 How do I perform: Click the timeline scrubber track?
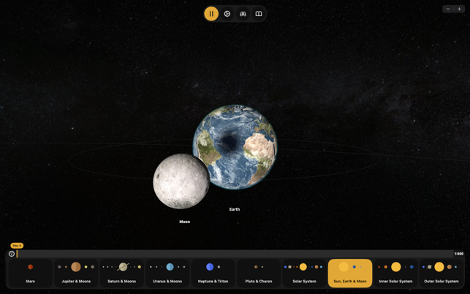coord(235,254)
